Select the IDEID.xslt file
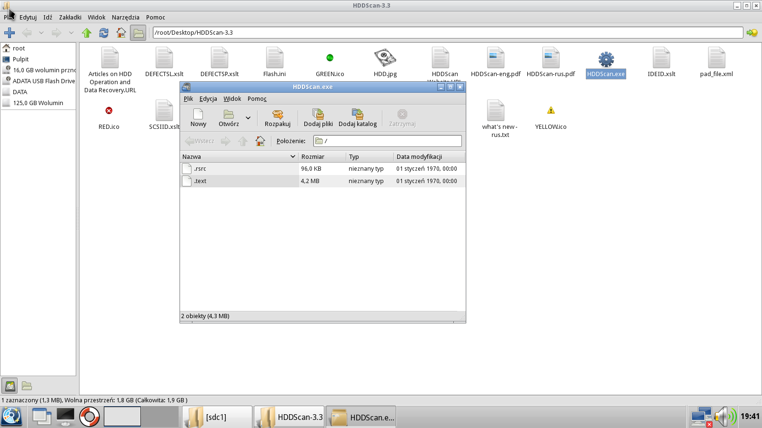This screenshot has width=762, height=428. click(x=662, y=62)
